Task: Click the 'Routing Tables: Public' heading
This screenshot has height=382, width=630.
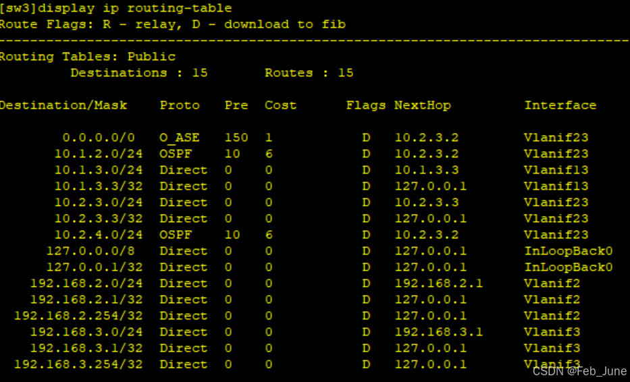Action: coord(88,57)
